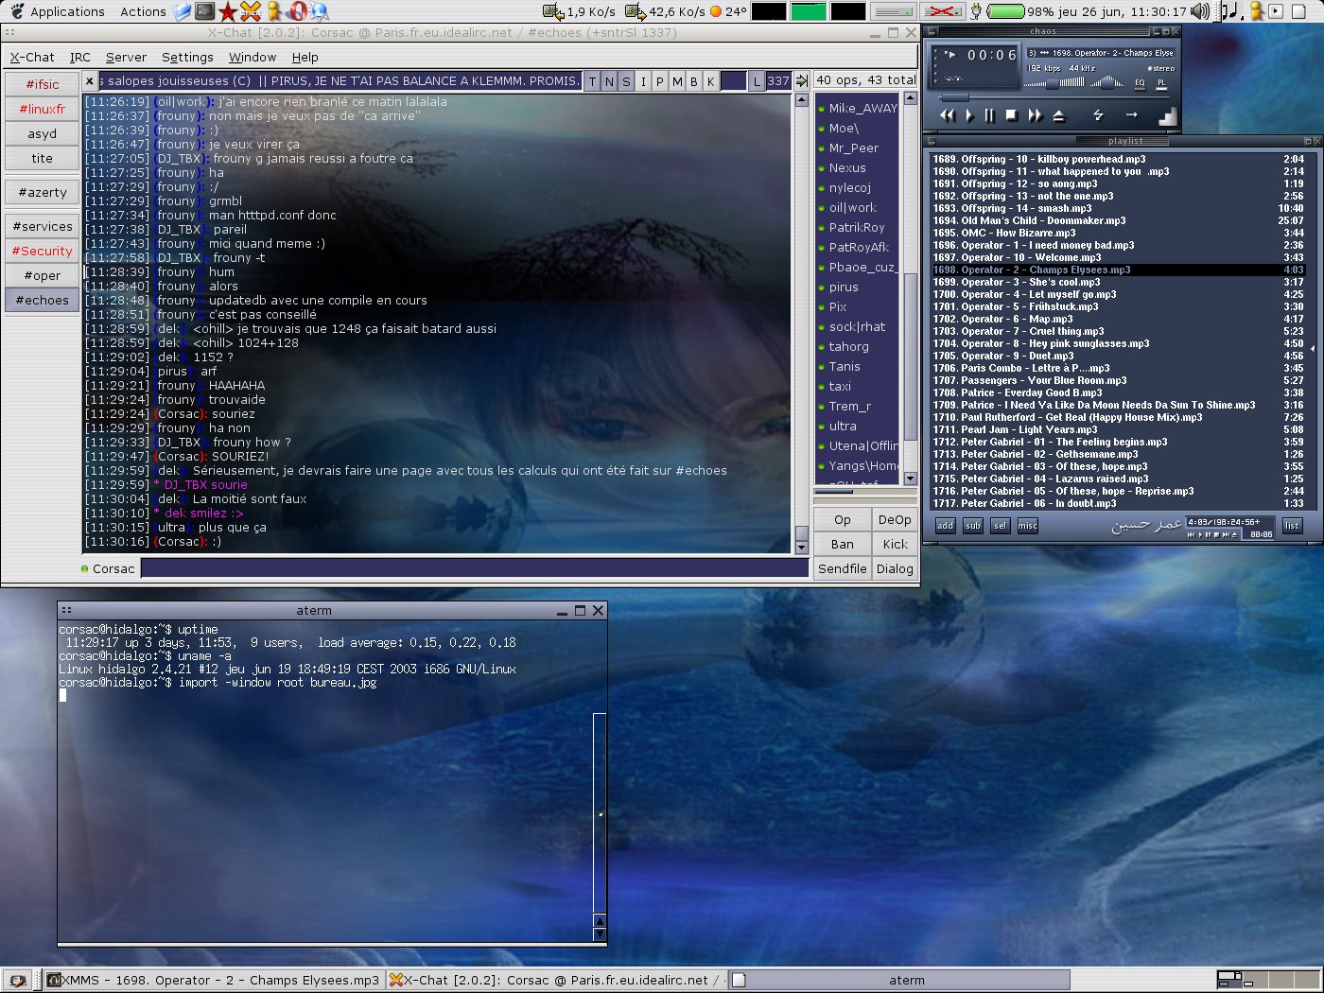Pause playback in XMMS player
Image resolution: width=1324 pixels, height=993 pixels.
pos(989,115)
